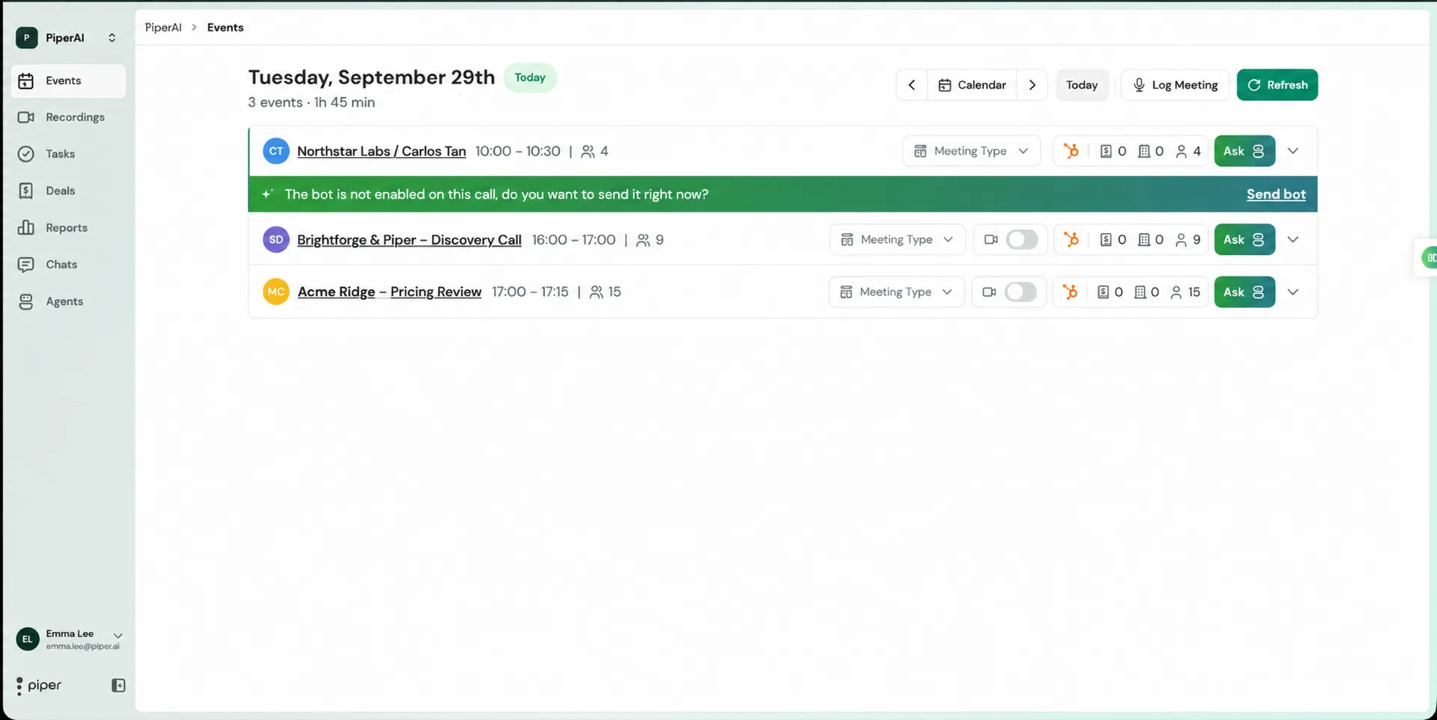Open the PiperAI workspace switcher
This screenshot has width=1437, height=720.
click(67, 37)
